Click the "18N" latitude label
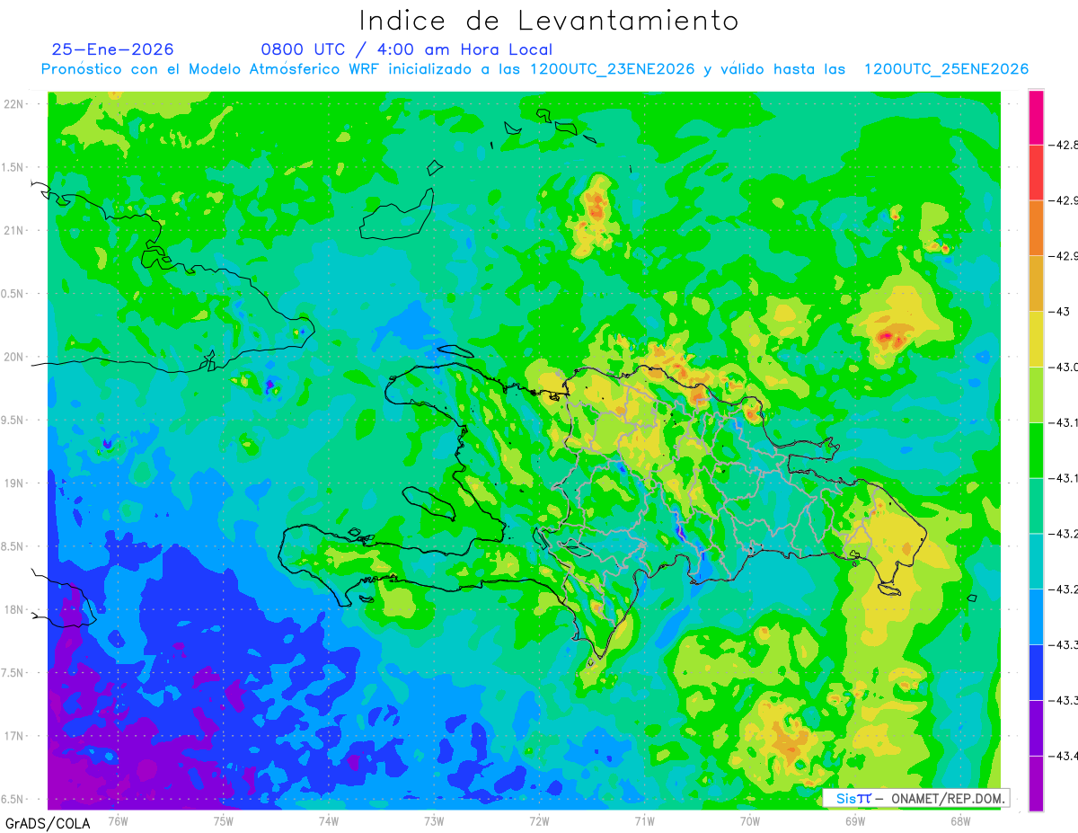 (x=15, y=609)
